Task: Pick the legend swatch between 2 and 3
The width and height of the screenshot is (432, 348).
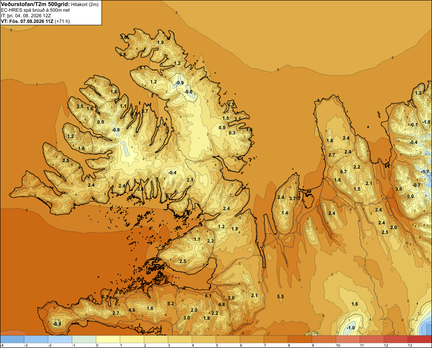Action: click(156, 339)
